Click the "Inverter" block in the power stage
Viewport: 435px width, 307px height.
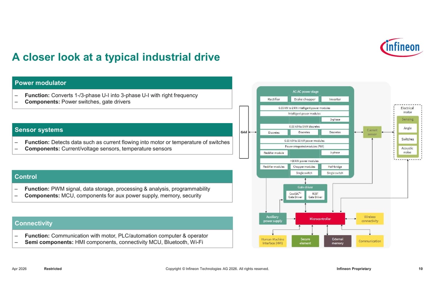click(x=335, y=99)
